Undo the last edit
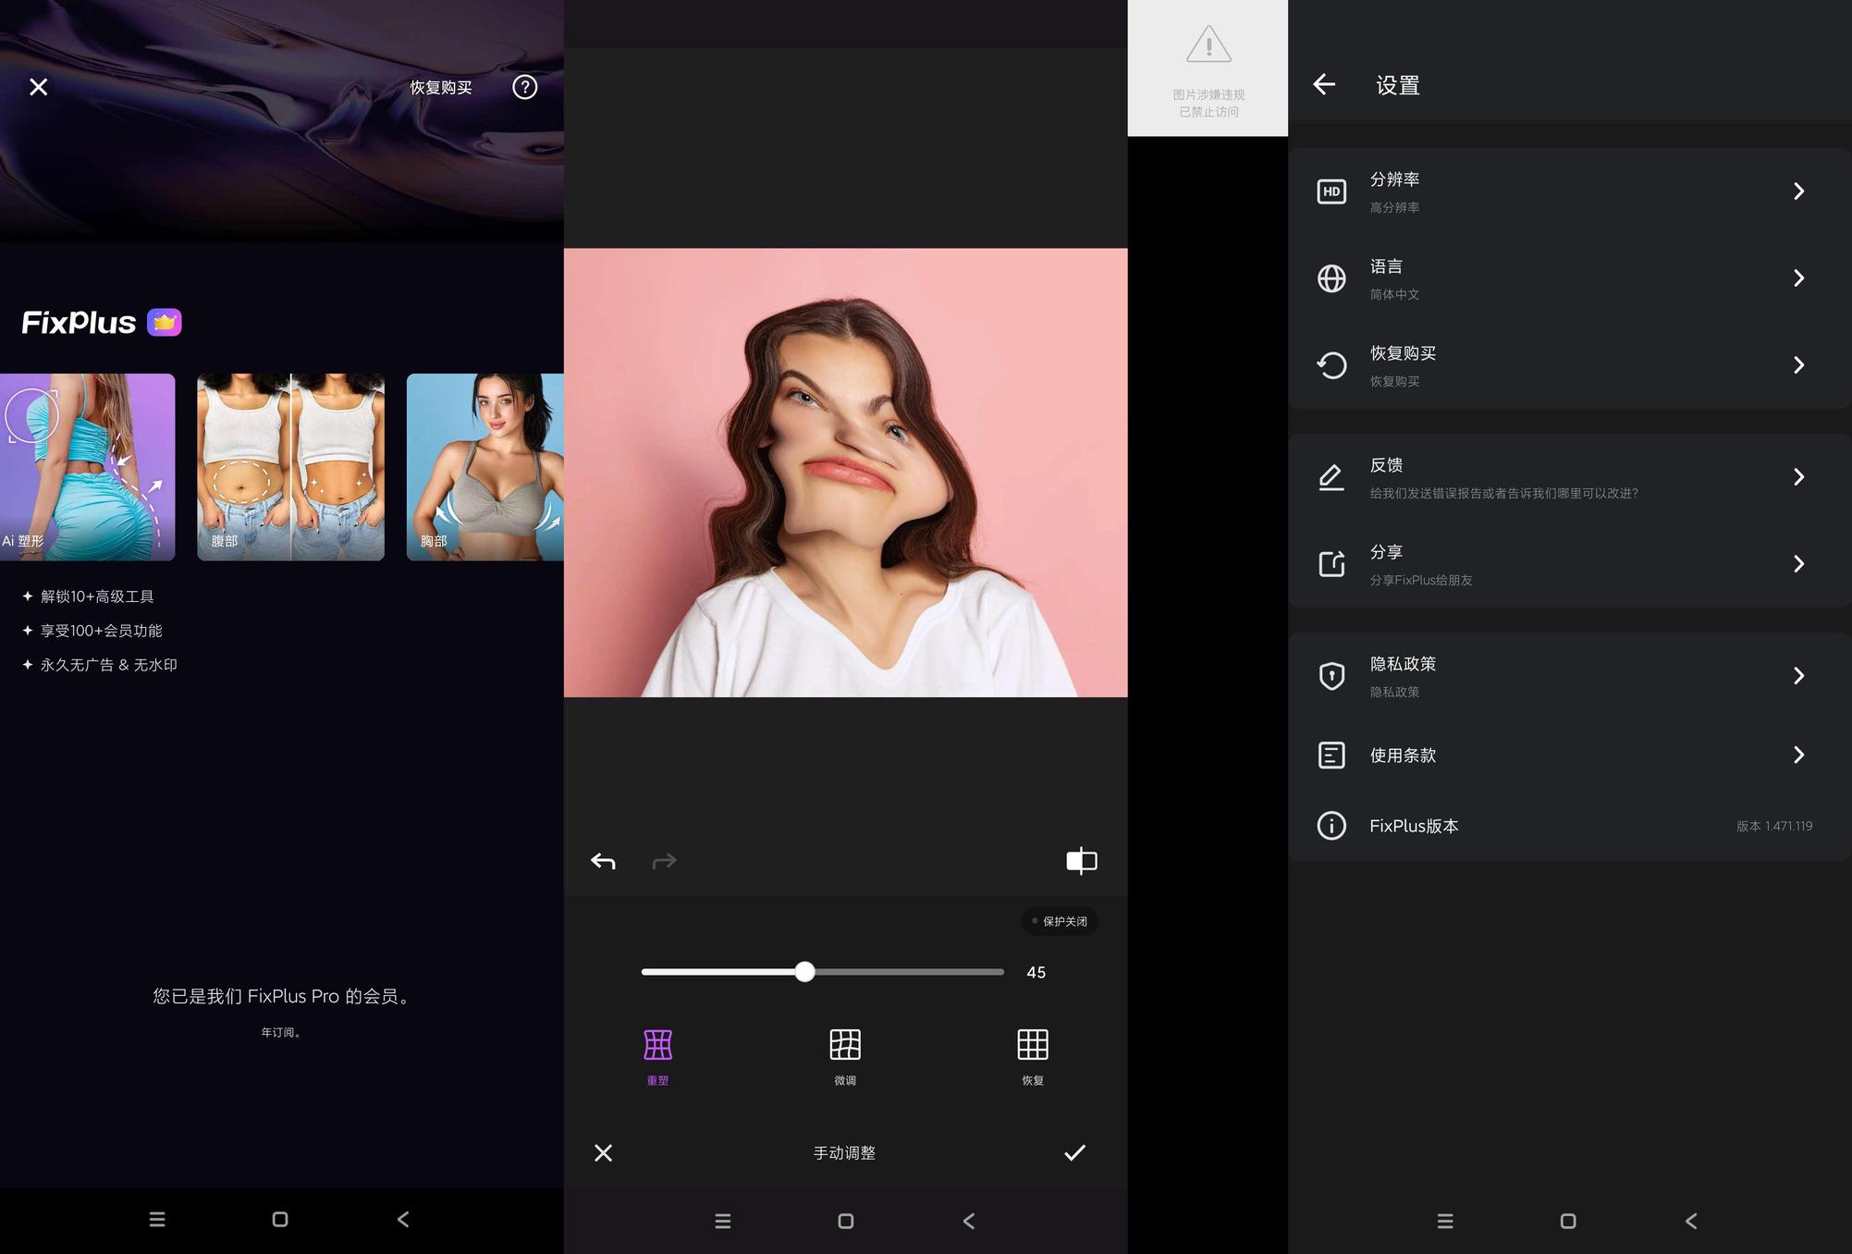This screenshot has width=1852, height=1254. (x=603, y=861)
